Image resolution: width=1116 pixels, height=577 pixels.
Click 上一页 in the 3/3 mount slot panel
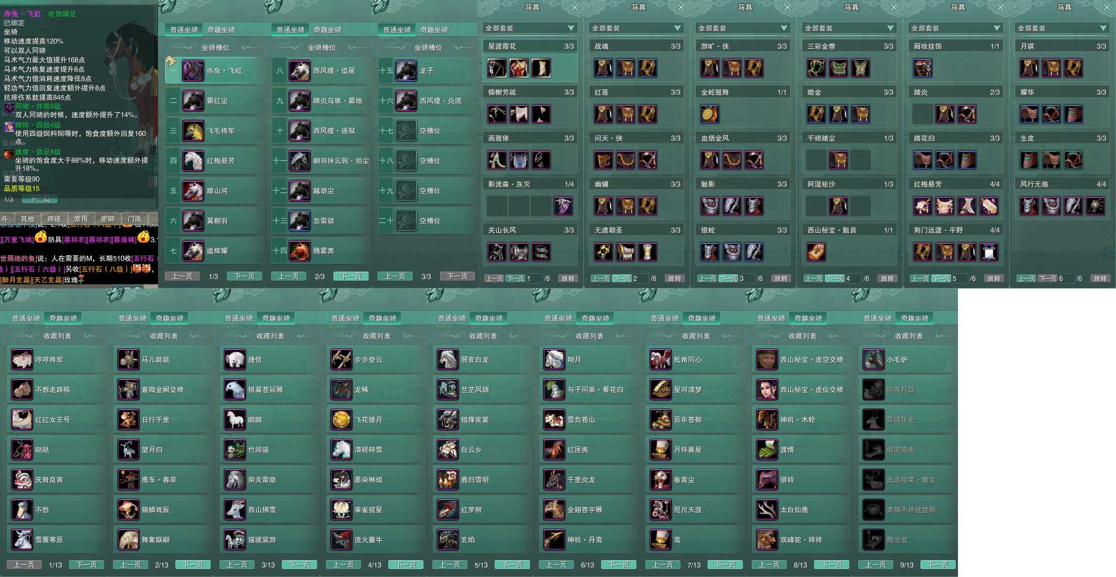[395, 276]
